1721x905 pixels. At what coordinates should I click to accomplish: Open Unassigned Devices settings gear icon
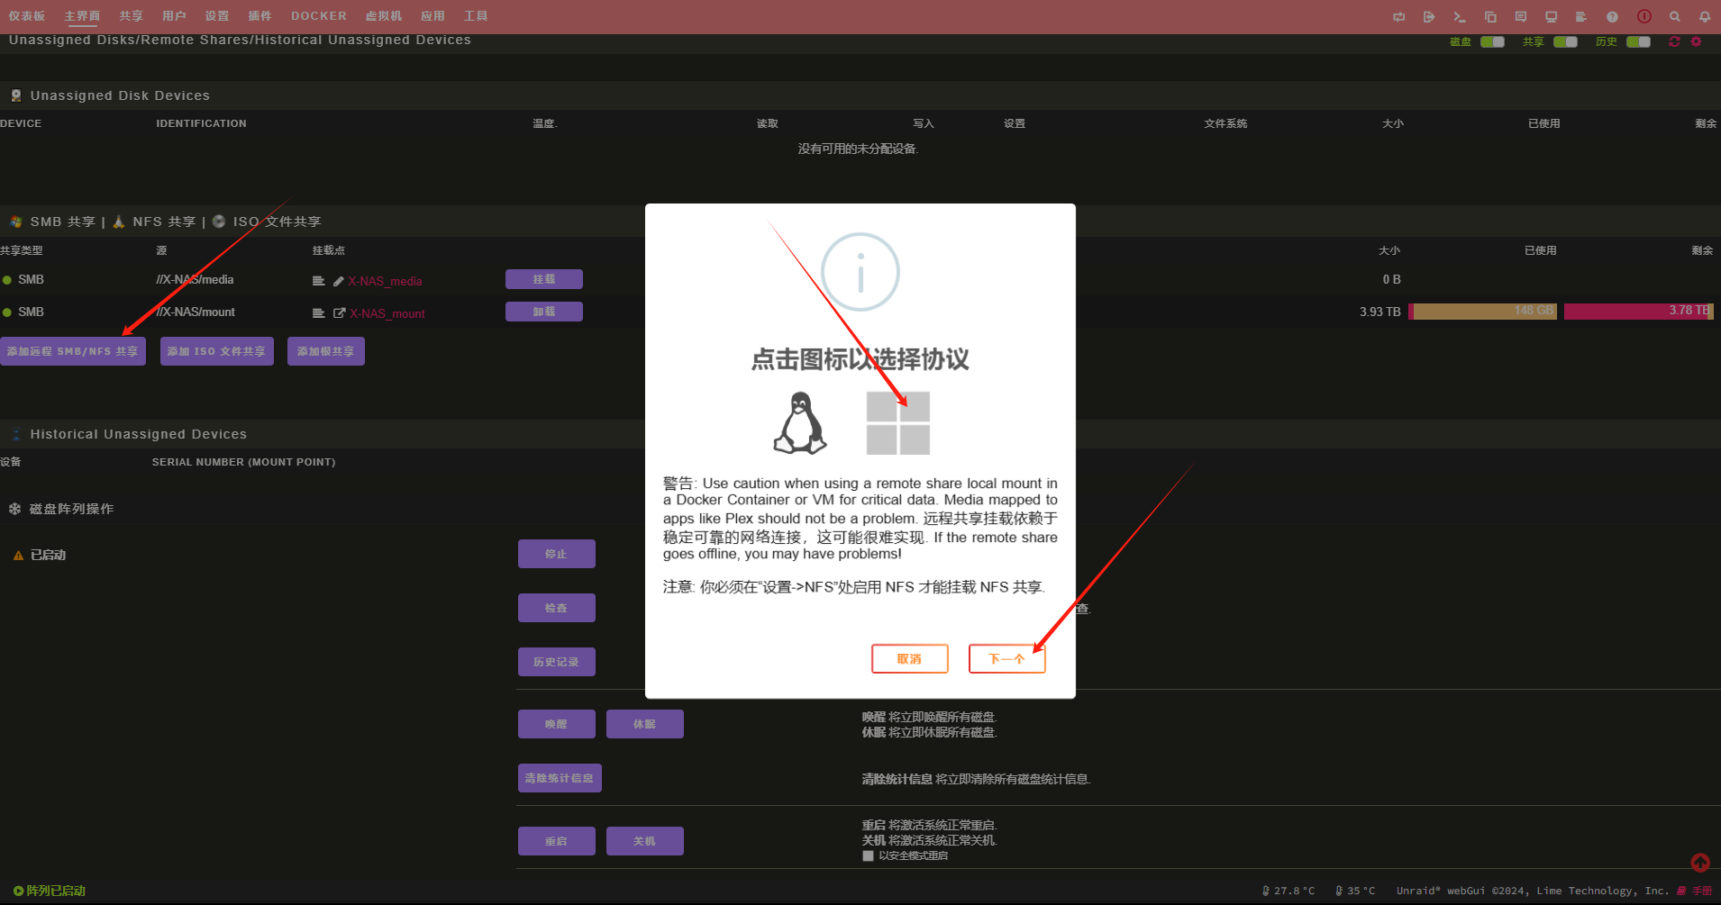pyautogui.click(x=1696, y=41)
